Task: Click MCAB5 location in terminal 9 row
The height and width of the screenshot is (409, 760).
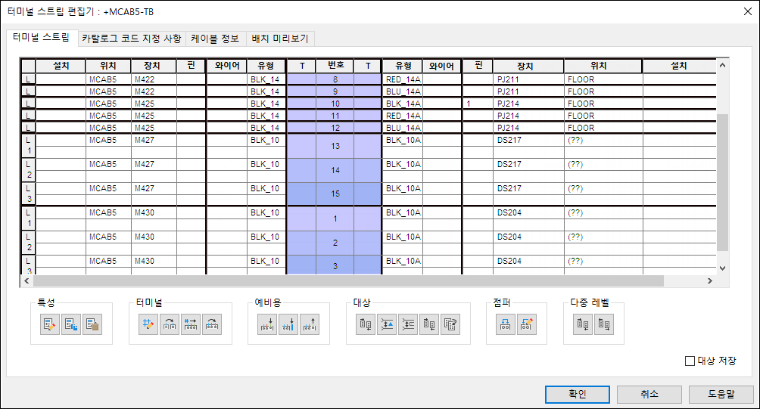Action: click(108, 91)
